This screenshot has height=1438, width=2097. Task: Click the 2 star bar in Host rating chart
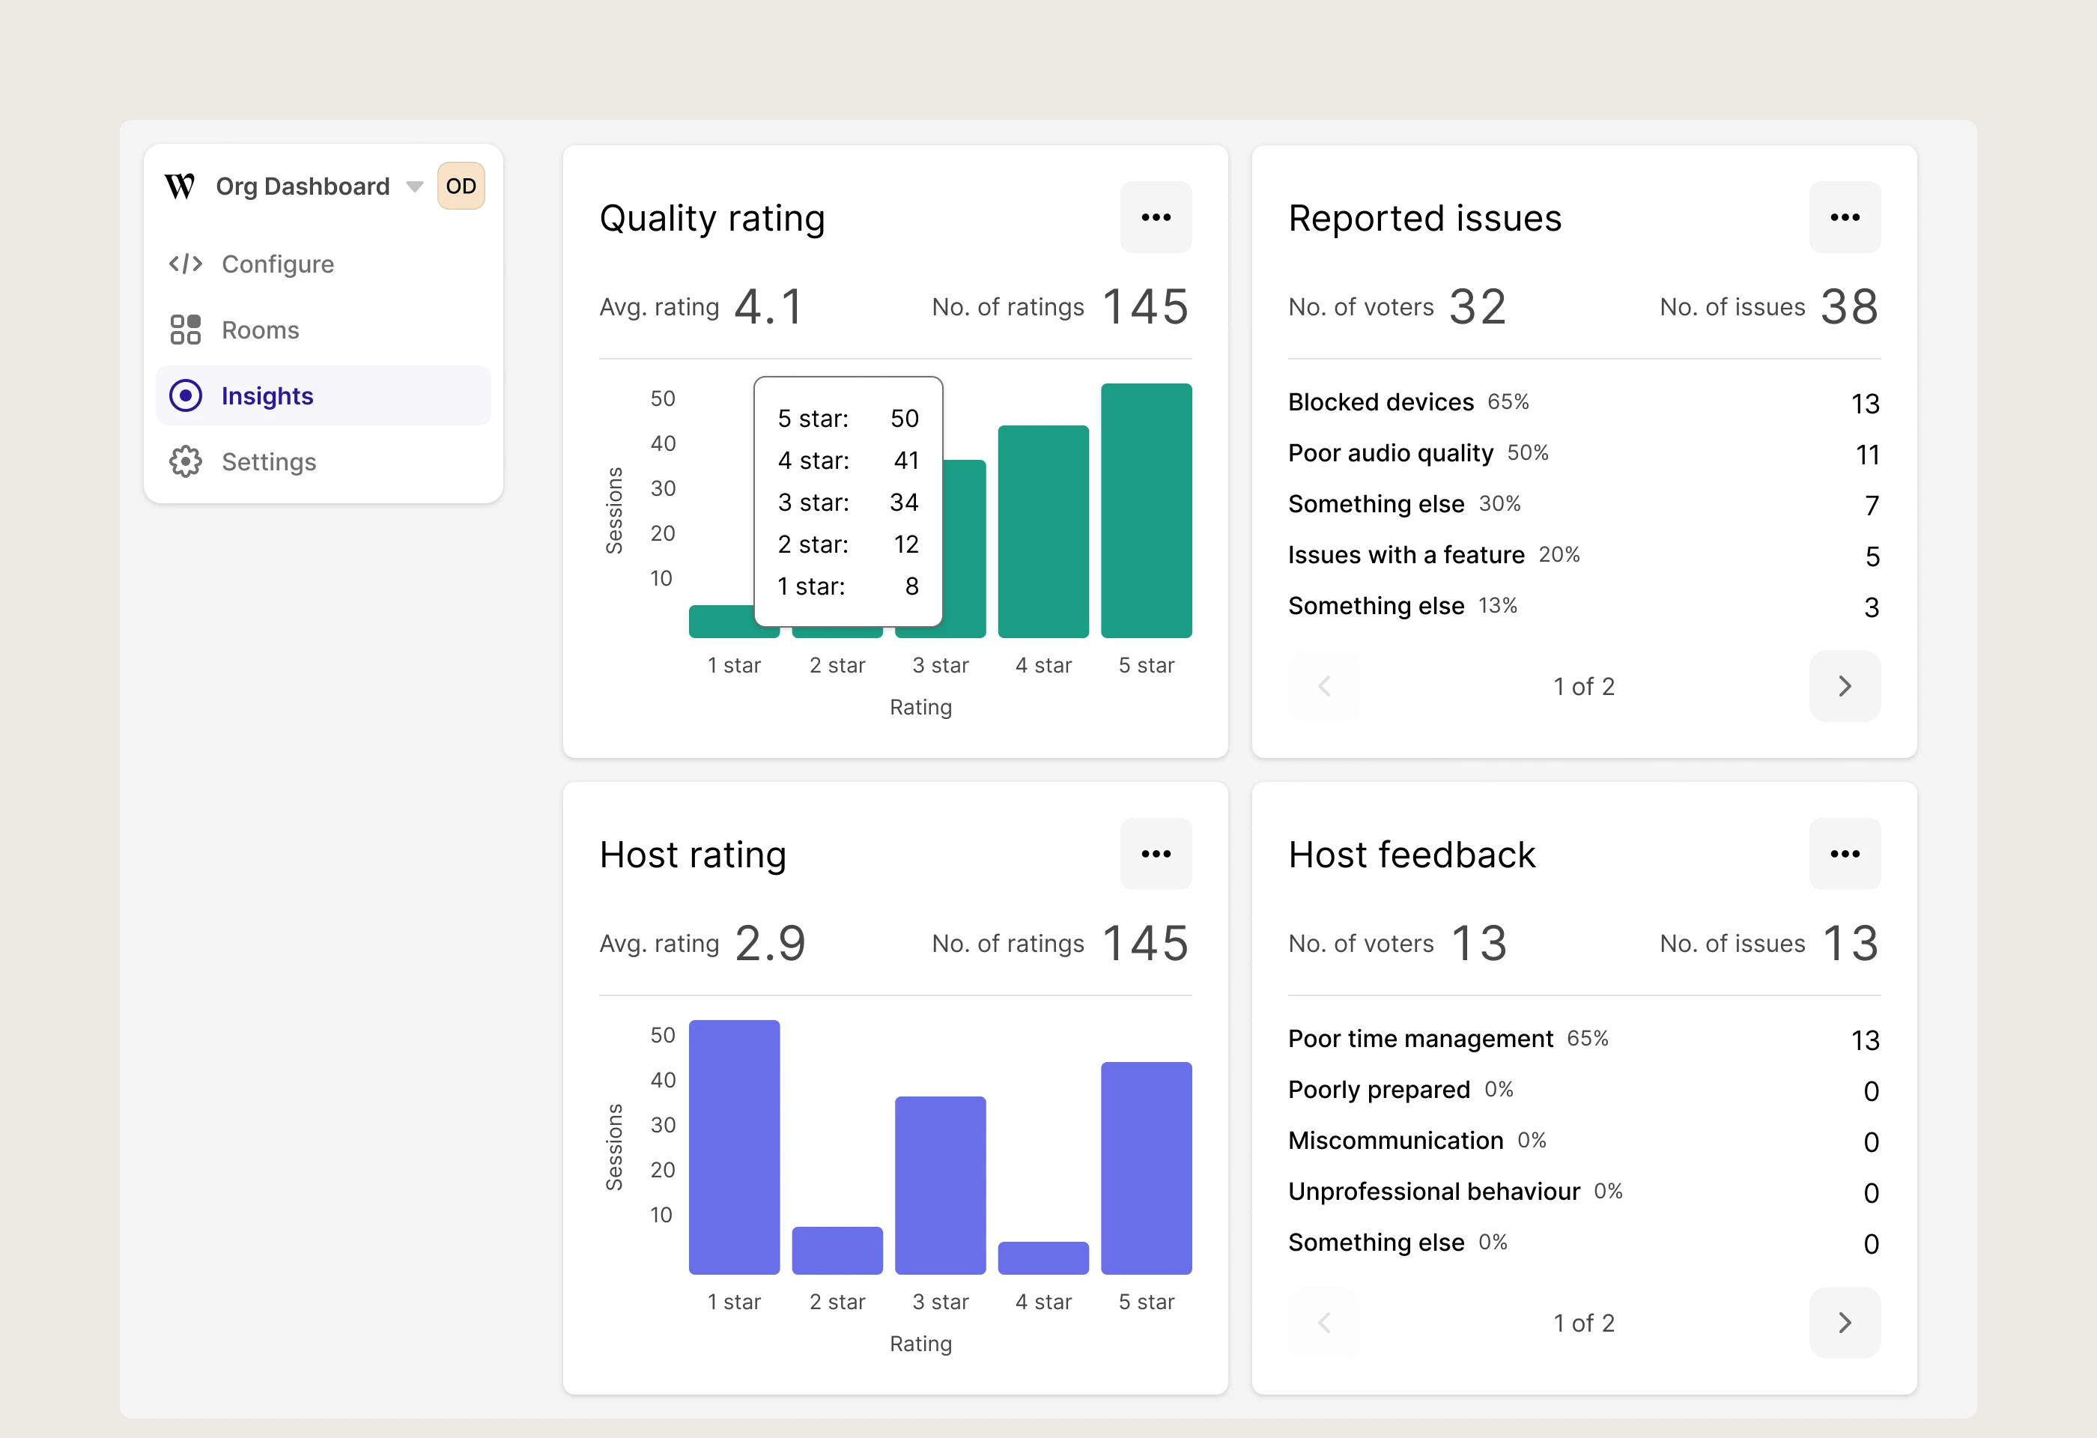coord(837,1250)
